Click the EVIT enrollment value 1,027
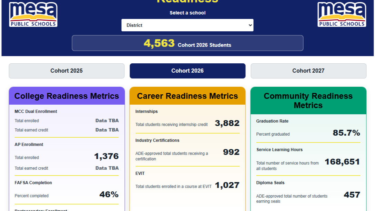 pos(227,185)
